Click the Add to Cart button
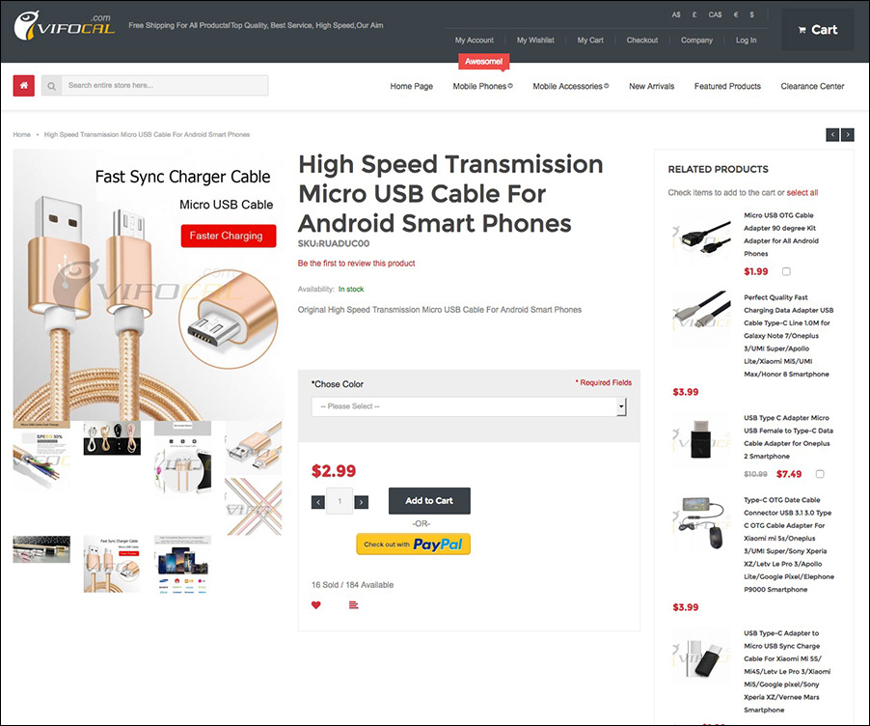870x726 pixels. point(429,500)
